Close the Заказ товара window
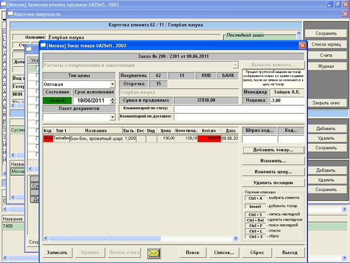The image size is (350, 263). (x=302, y=46)
